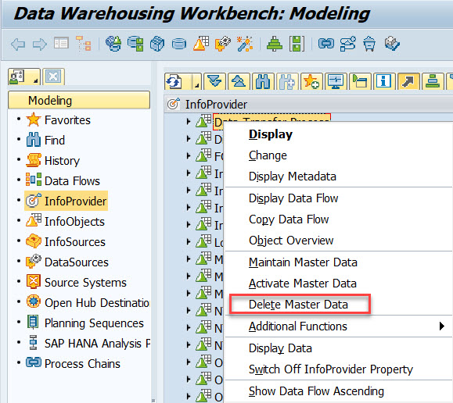Select Display Data Flow menu entry

coord(293,198)
